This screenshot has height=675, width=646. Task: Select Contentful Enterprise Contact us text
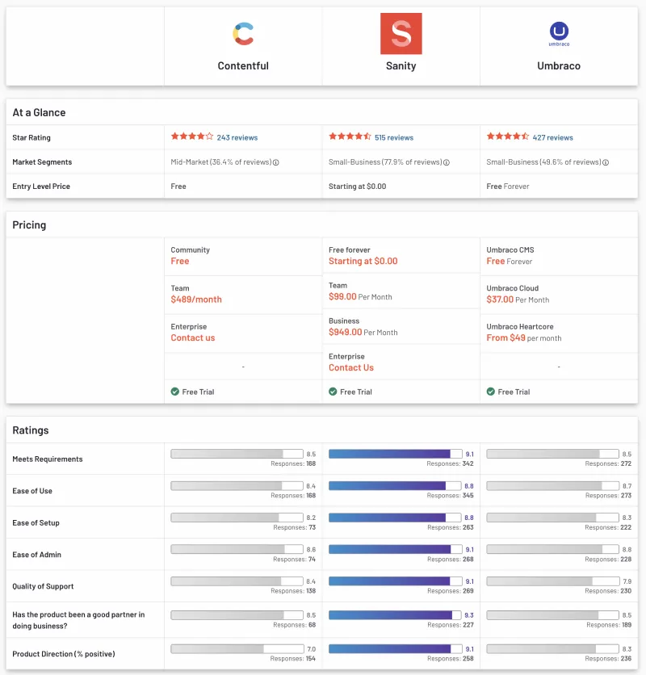[x=193, y=338]
